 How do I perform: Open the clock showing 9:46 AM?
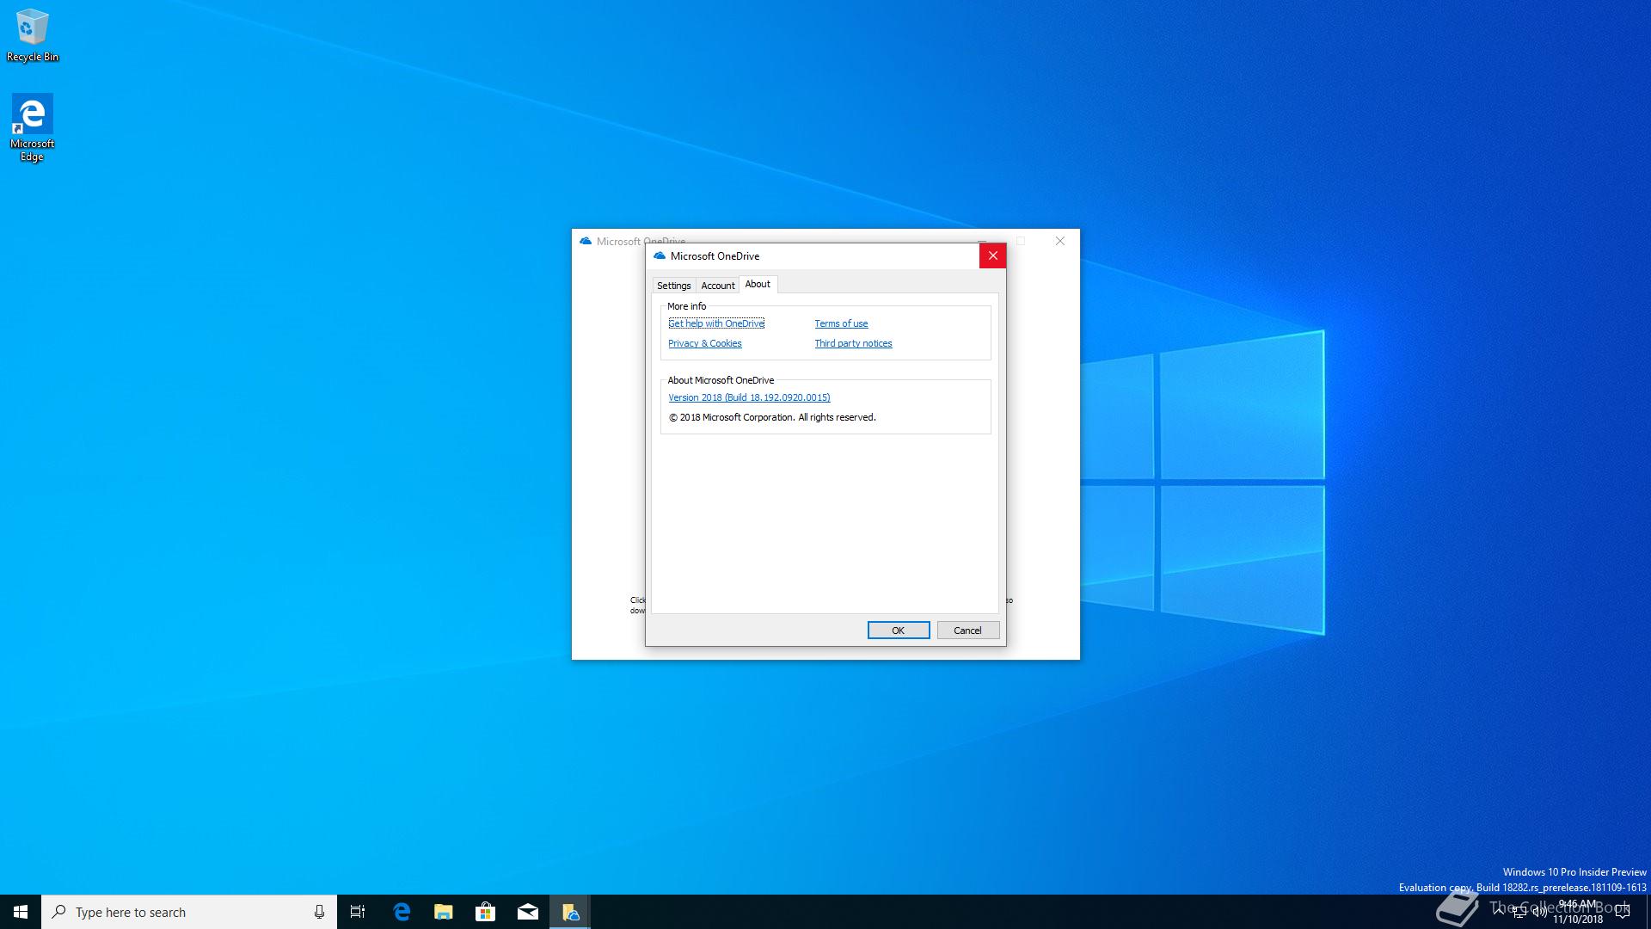(1578, 912)
